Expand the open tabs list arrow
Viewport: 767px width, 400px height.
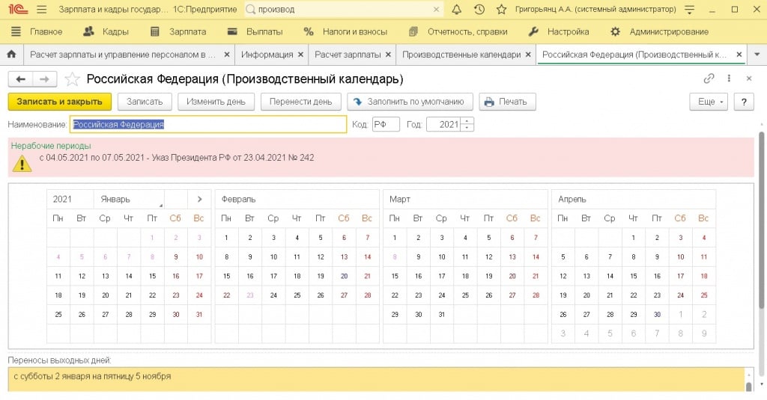pos(757,55)
